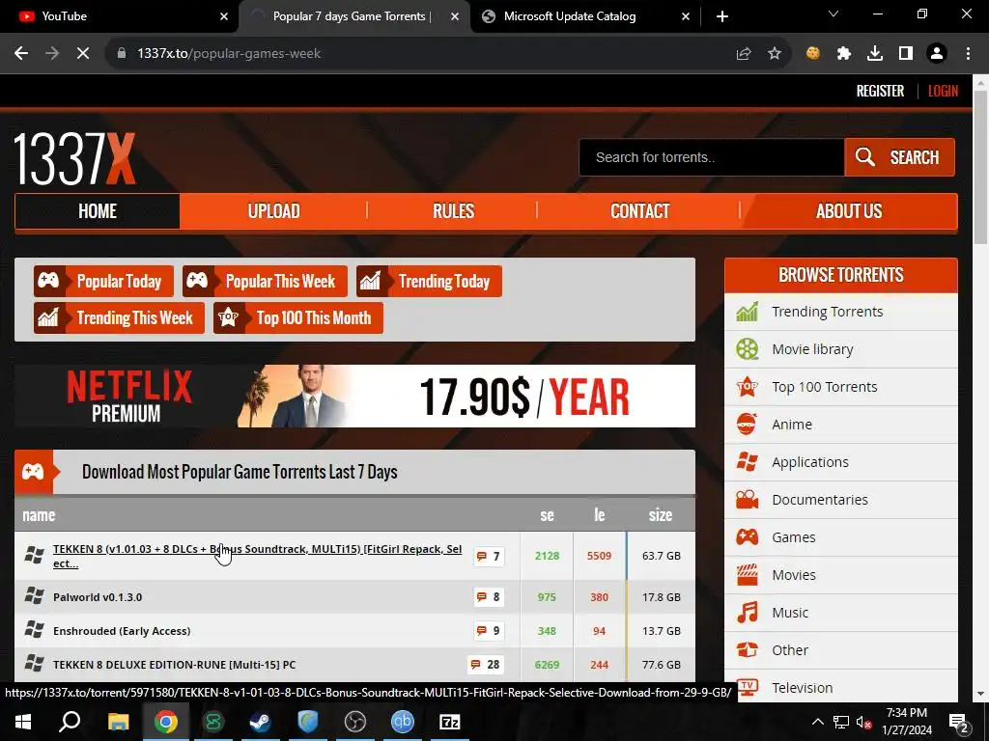
Task: Open File Explorer from taskbar
Action: click(x=118, y=722)
